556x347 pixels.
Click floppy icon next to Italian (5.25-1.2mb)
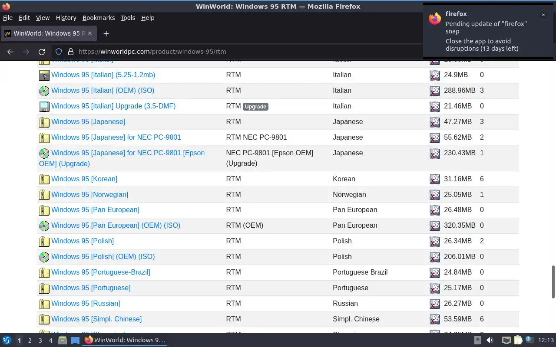[x=44, y=75]
